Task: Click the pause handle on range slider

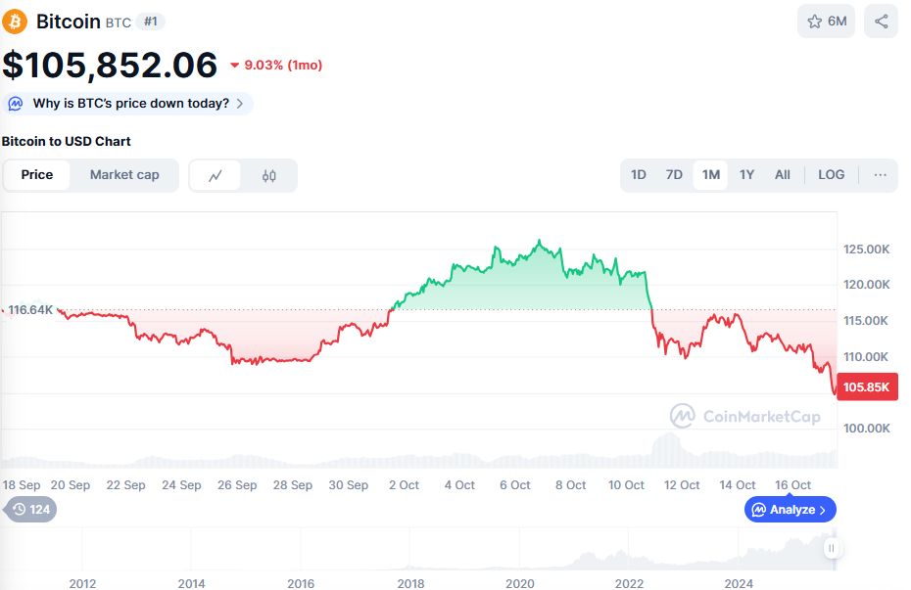Action: point(832,548)
